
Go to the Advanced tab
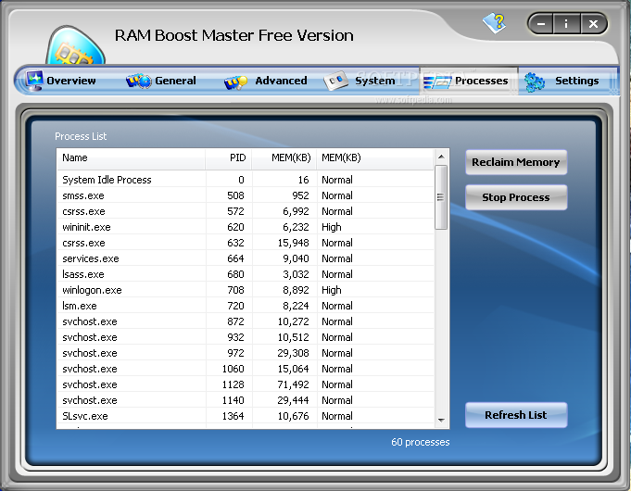[x=266, y=81]
